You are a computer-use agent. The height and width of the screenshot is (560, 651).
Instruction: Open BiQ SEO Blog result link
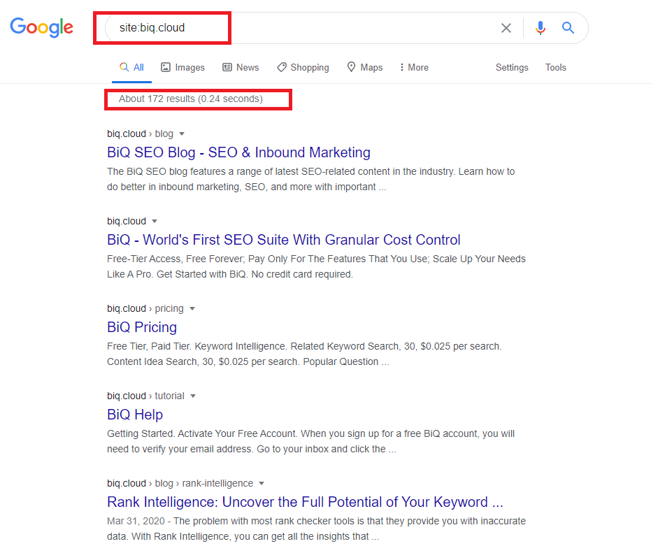(x=238, y=152)
